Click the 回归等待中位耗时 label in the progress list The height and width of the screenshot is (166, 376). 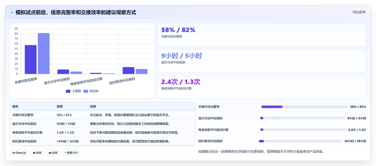210,141
